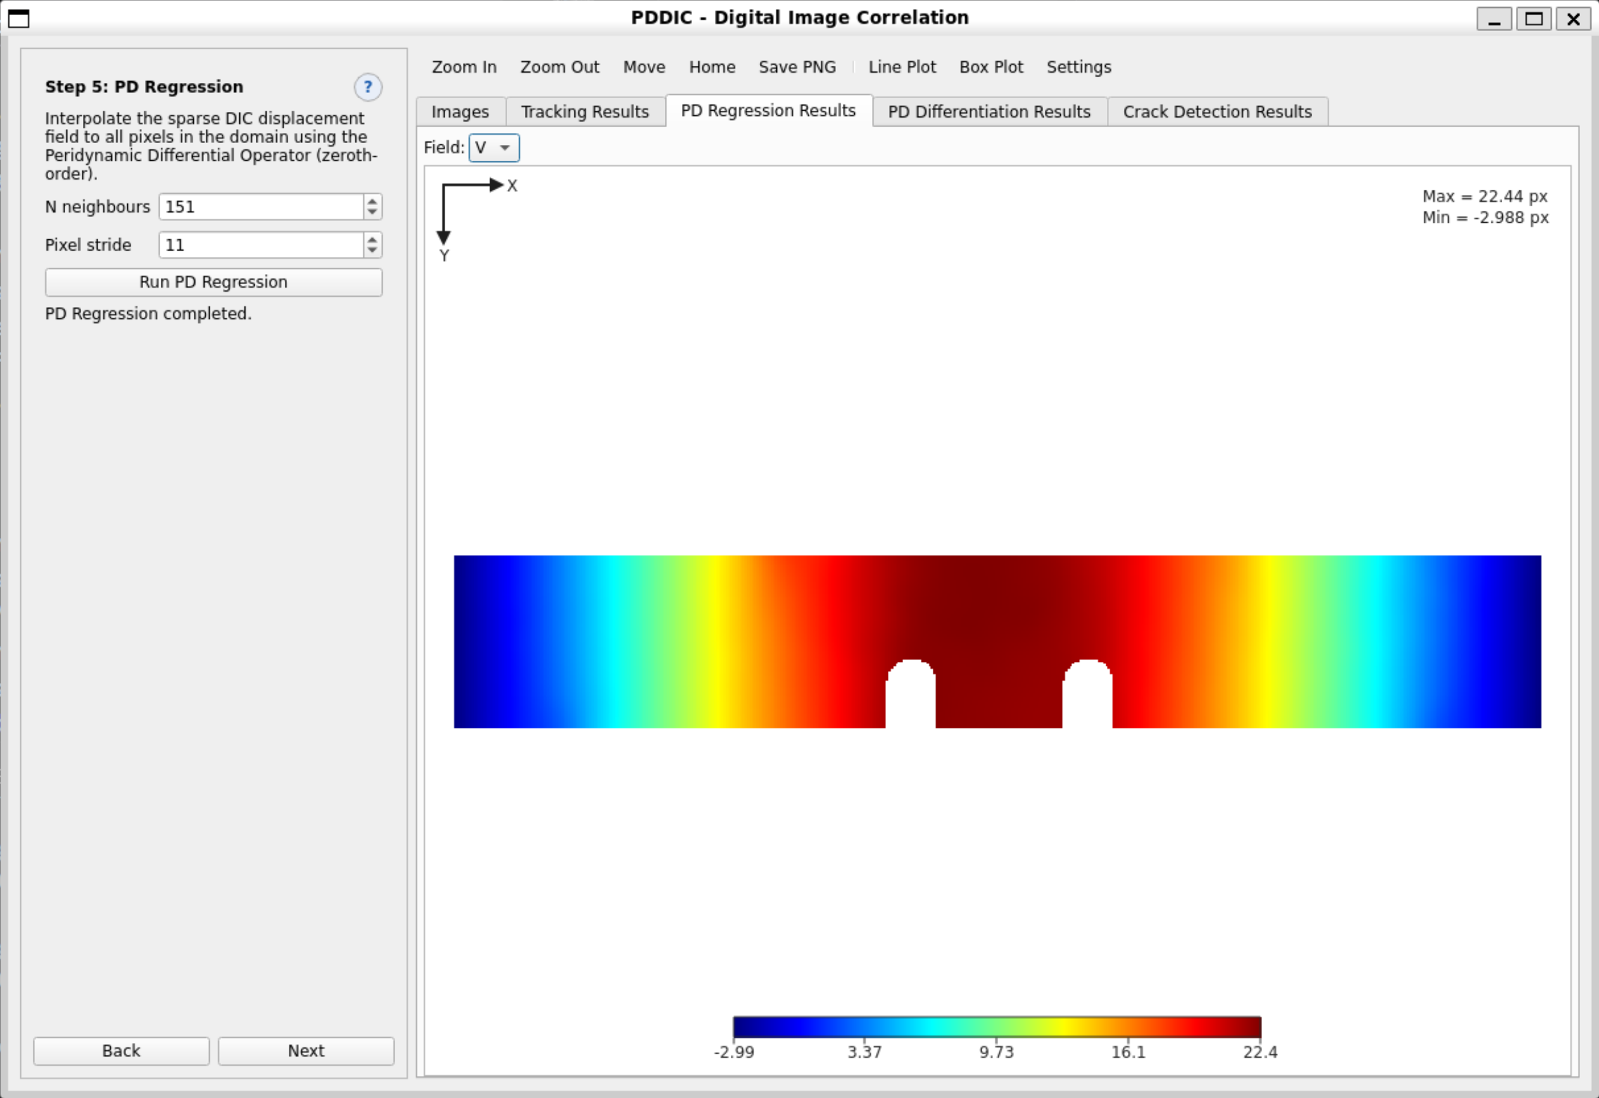Open the Box Plot tool
Screen dimensions: 1599x1098
(x=991, y=68)
